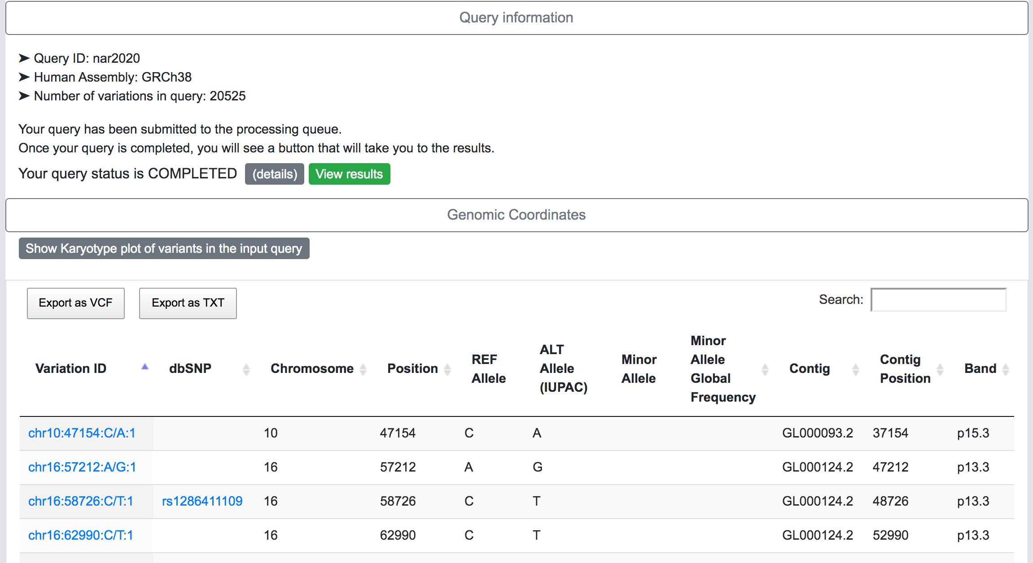Click the View results button
1033x563 pixels.
(349, 174)
